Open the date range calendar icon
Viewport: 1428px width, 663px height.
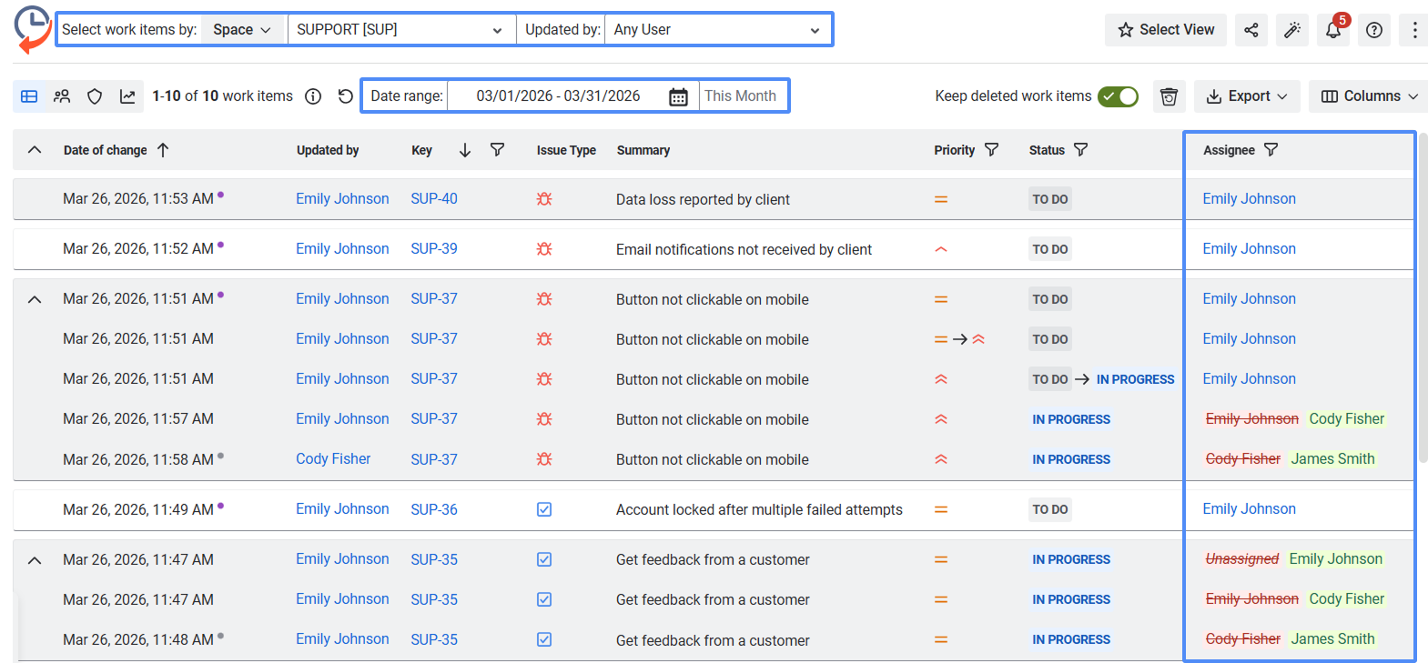pyautogui.click(x=678, y=96)
